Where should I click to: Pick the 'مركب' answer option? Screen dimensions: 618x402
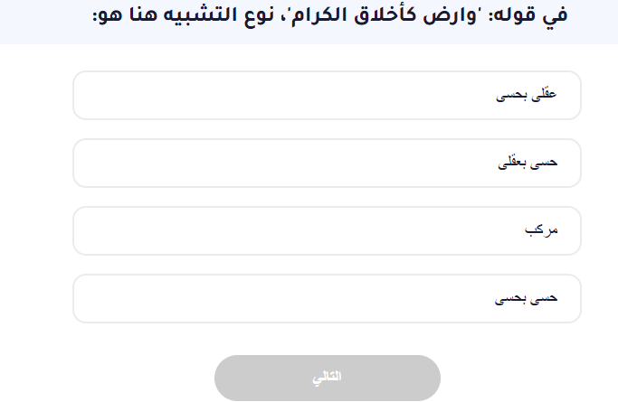coord(327,230)
